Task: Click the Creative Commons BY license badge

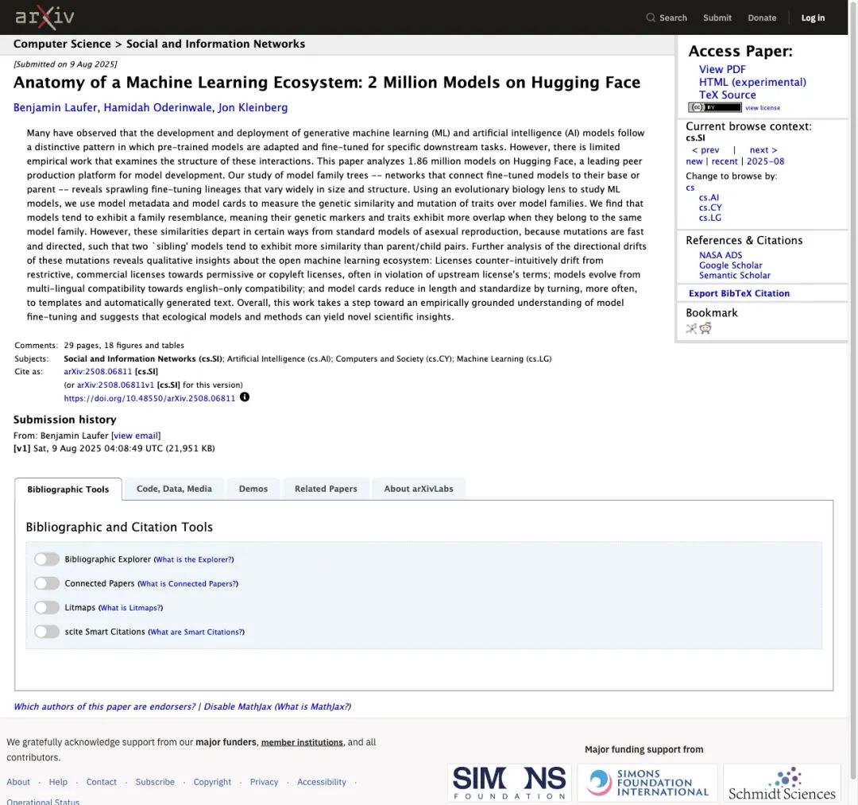Action: pyautogui.click(x=715, y=107)
